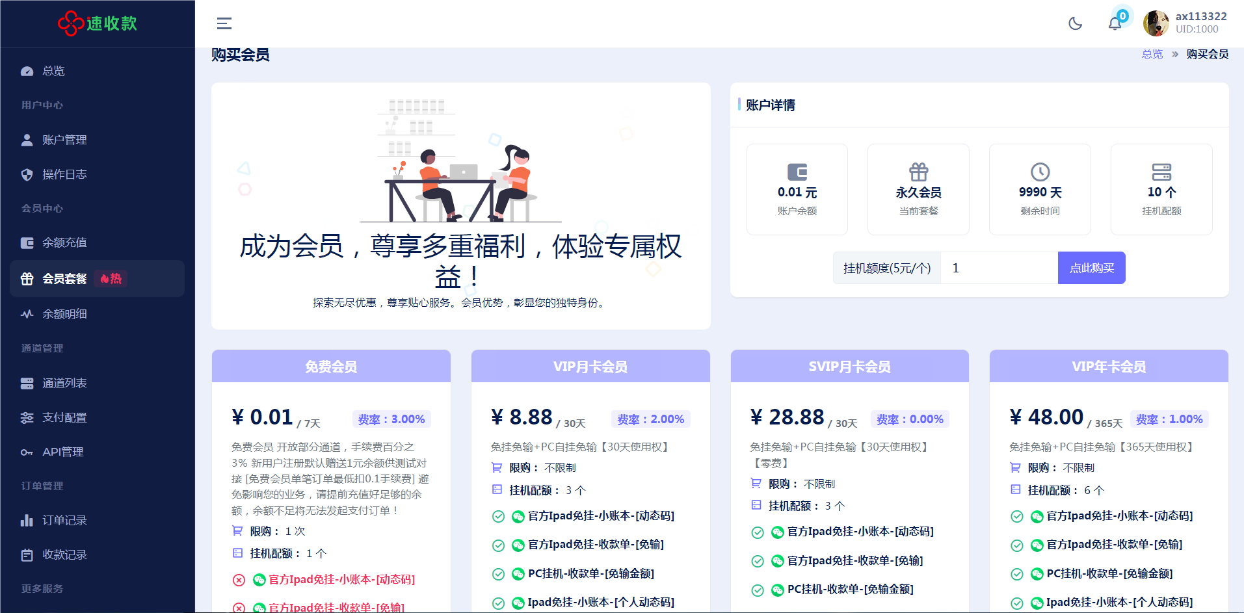The image size is (1244, 613).
Task: Click the ax113322 user avatar
Action: (x=1156, y=23)
